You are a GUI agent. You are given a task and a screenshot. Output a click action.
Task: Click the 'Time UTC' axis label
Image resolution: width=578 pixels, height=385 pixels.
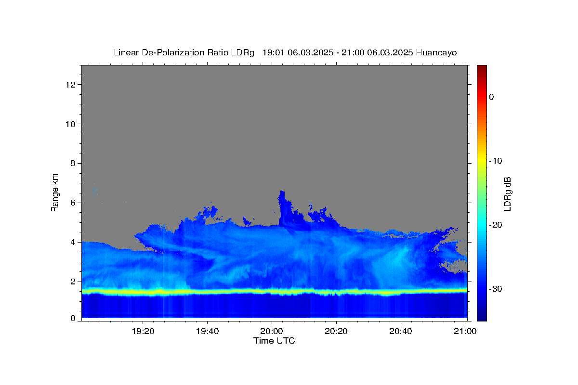[x=274, y=341]
